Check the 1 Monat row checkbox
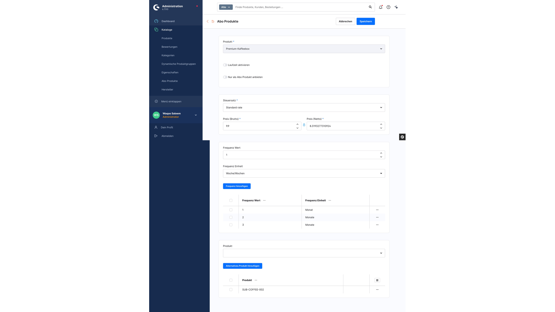The height and width of the screenshot is (312, 555). pyautogui.click(x=231, y=210)
